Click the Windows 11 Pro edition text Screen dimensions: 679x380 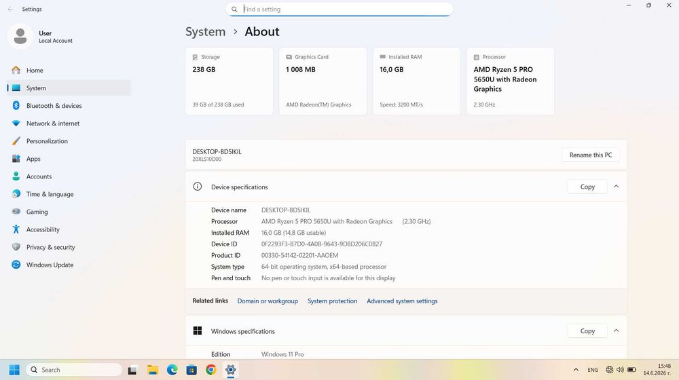point(282,354)
